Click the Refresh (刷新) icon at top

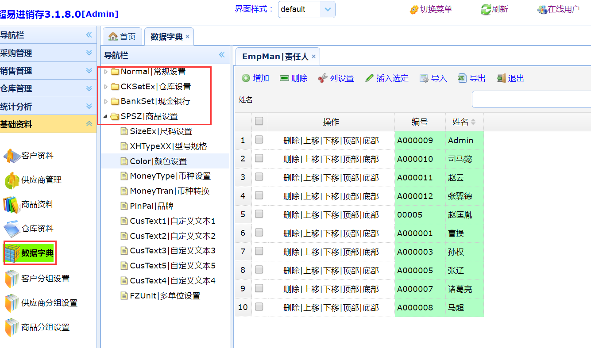tap(486, 9)
